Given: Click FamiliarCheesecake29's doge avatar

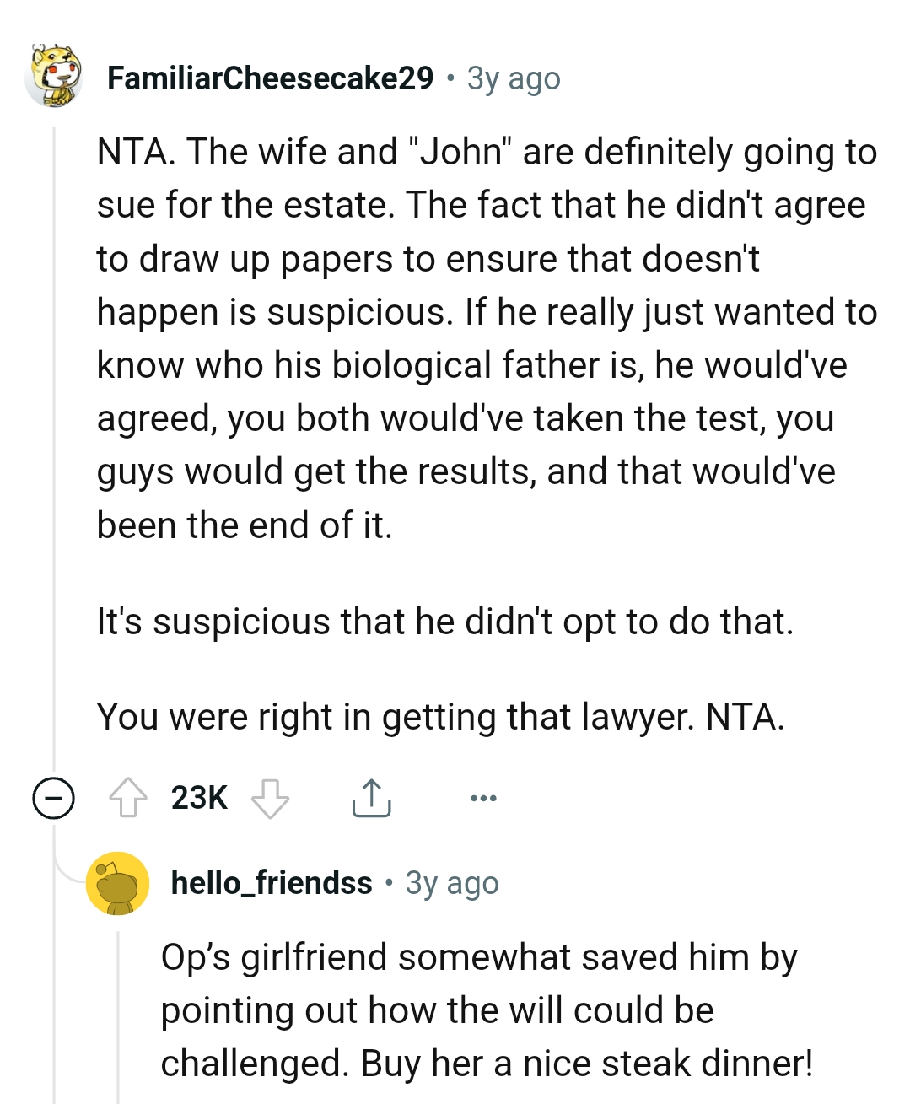Looking at the screenshot, I should tap(55, 78).
